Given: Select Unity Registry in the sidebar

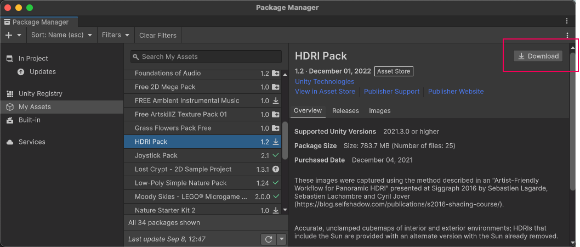Looking at the screenshot, I should tap(41, 94).
